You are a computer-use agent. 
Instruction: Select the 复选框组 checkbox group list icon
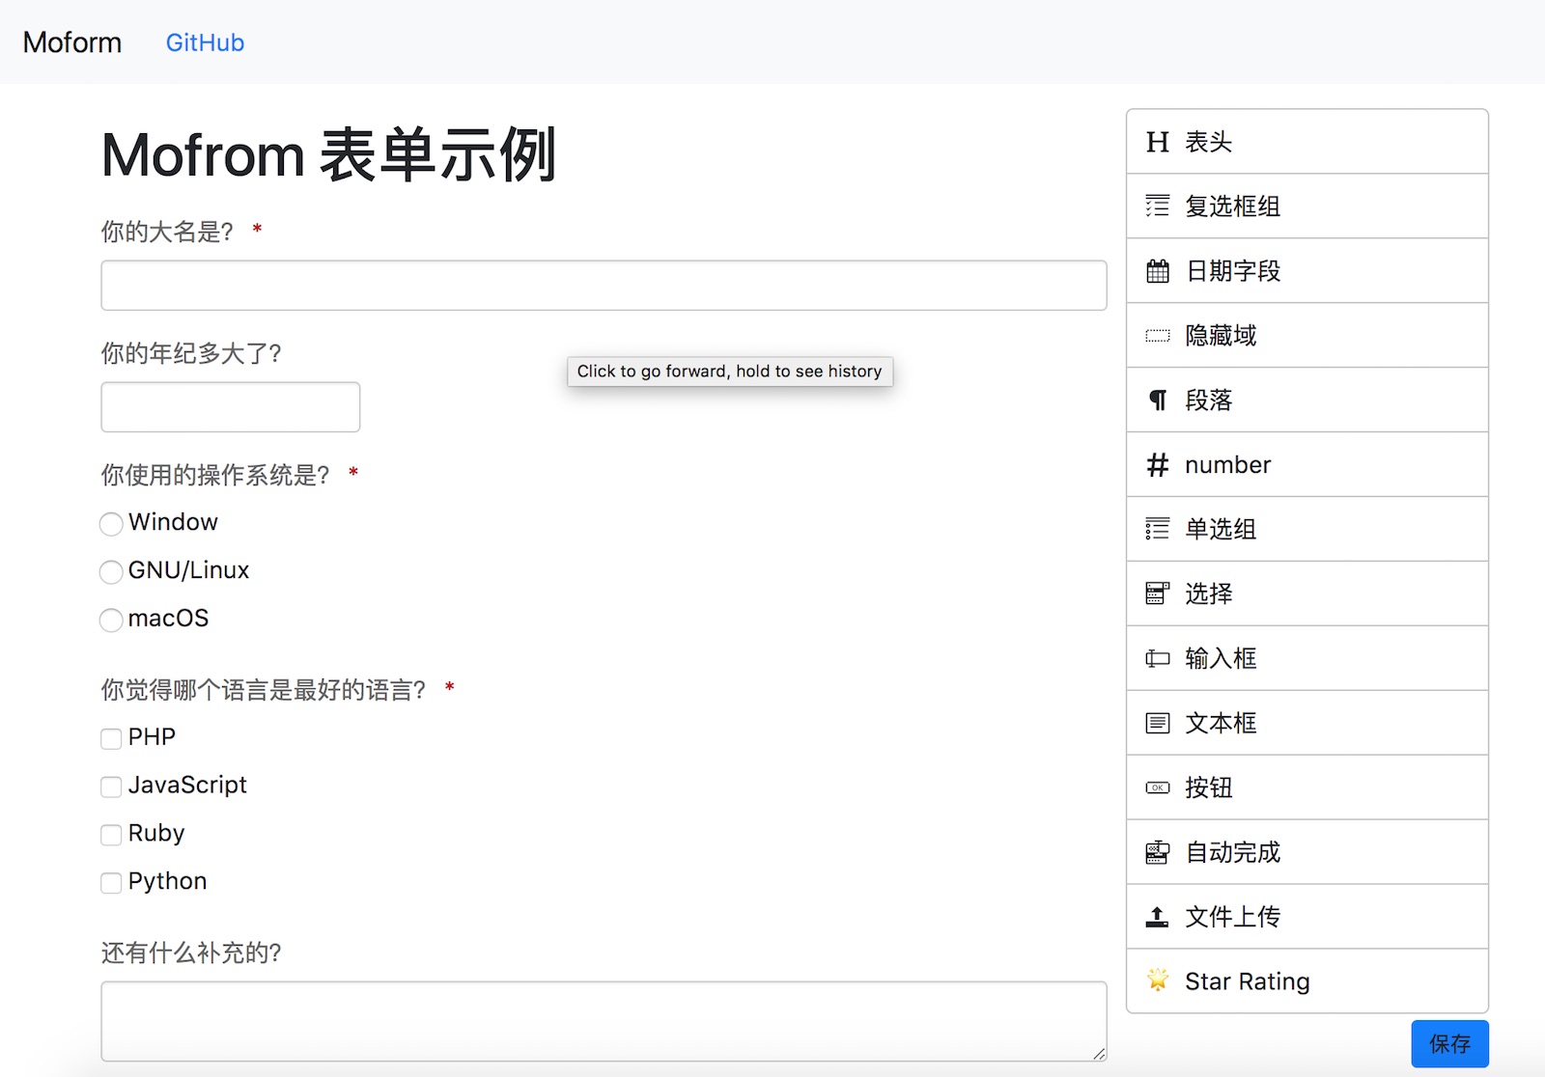pos(1157,206)
